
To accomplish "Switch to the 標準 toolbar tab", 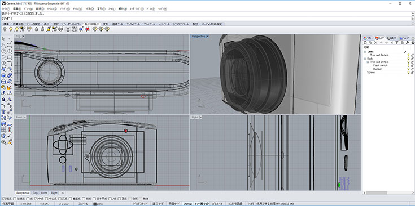I will click(x=6, y=24).
